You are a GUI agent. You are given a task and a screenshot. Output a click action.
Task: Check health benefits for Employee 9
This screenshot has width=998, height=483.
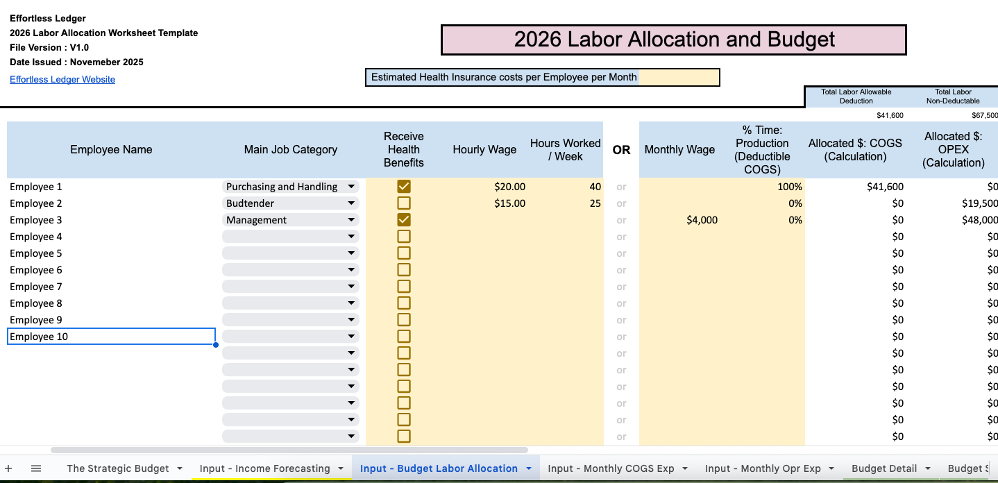[x=404, y=319]
